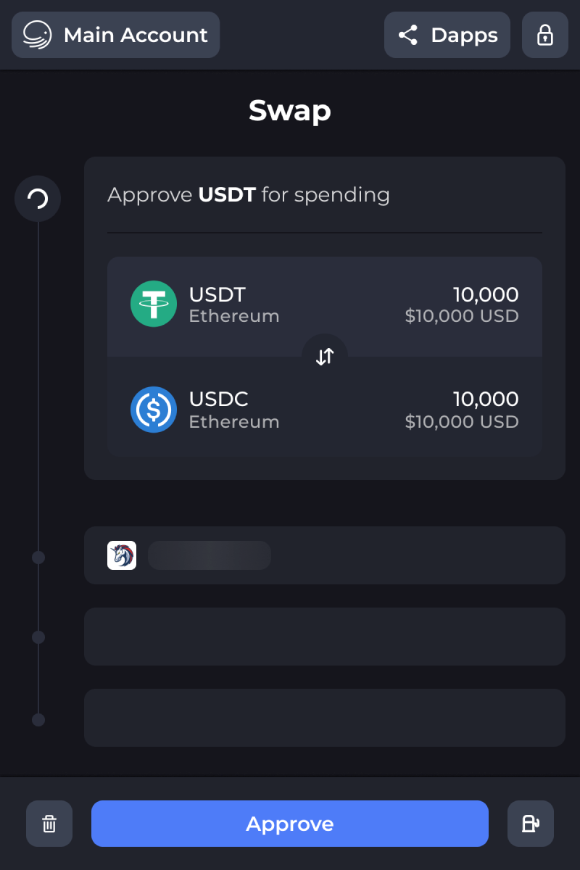
Task: Click the trash delete icon
Action: point(49,824)
